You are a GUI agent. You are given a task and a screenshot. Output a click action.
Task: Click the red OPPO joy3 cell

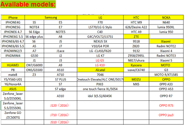(x=166, y=115)
